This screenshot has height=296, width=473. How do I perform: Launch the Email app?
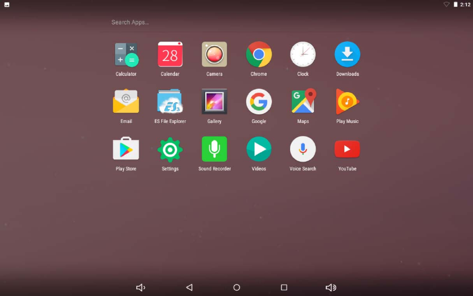(x=126, y=101)
